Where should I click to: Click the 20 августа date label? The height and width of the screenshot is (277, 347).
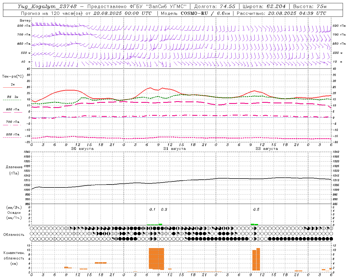click(x=82, y=149)
